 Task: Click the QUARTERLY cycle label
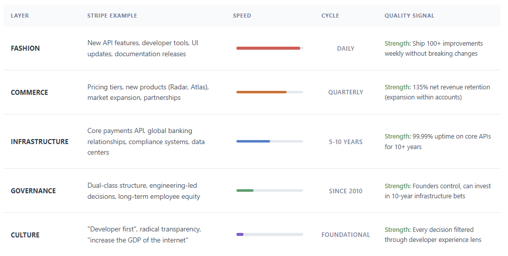coord(346,92)
